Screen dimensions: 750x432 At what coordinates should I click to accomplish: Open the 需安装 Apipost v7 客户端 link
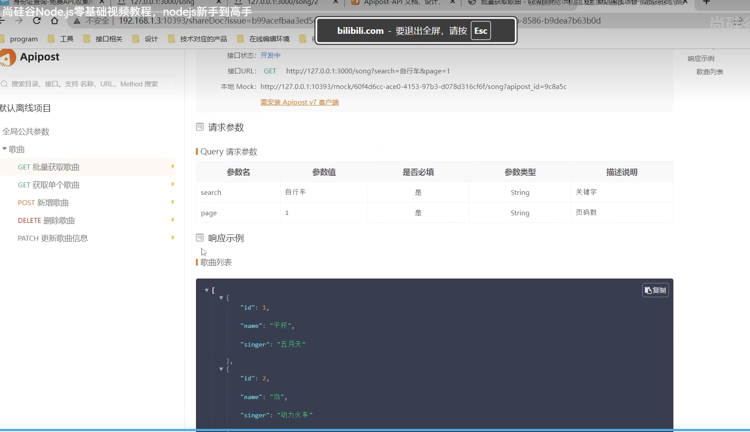[x=299, y=102]
